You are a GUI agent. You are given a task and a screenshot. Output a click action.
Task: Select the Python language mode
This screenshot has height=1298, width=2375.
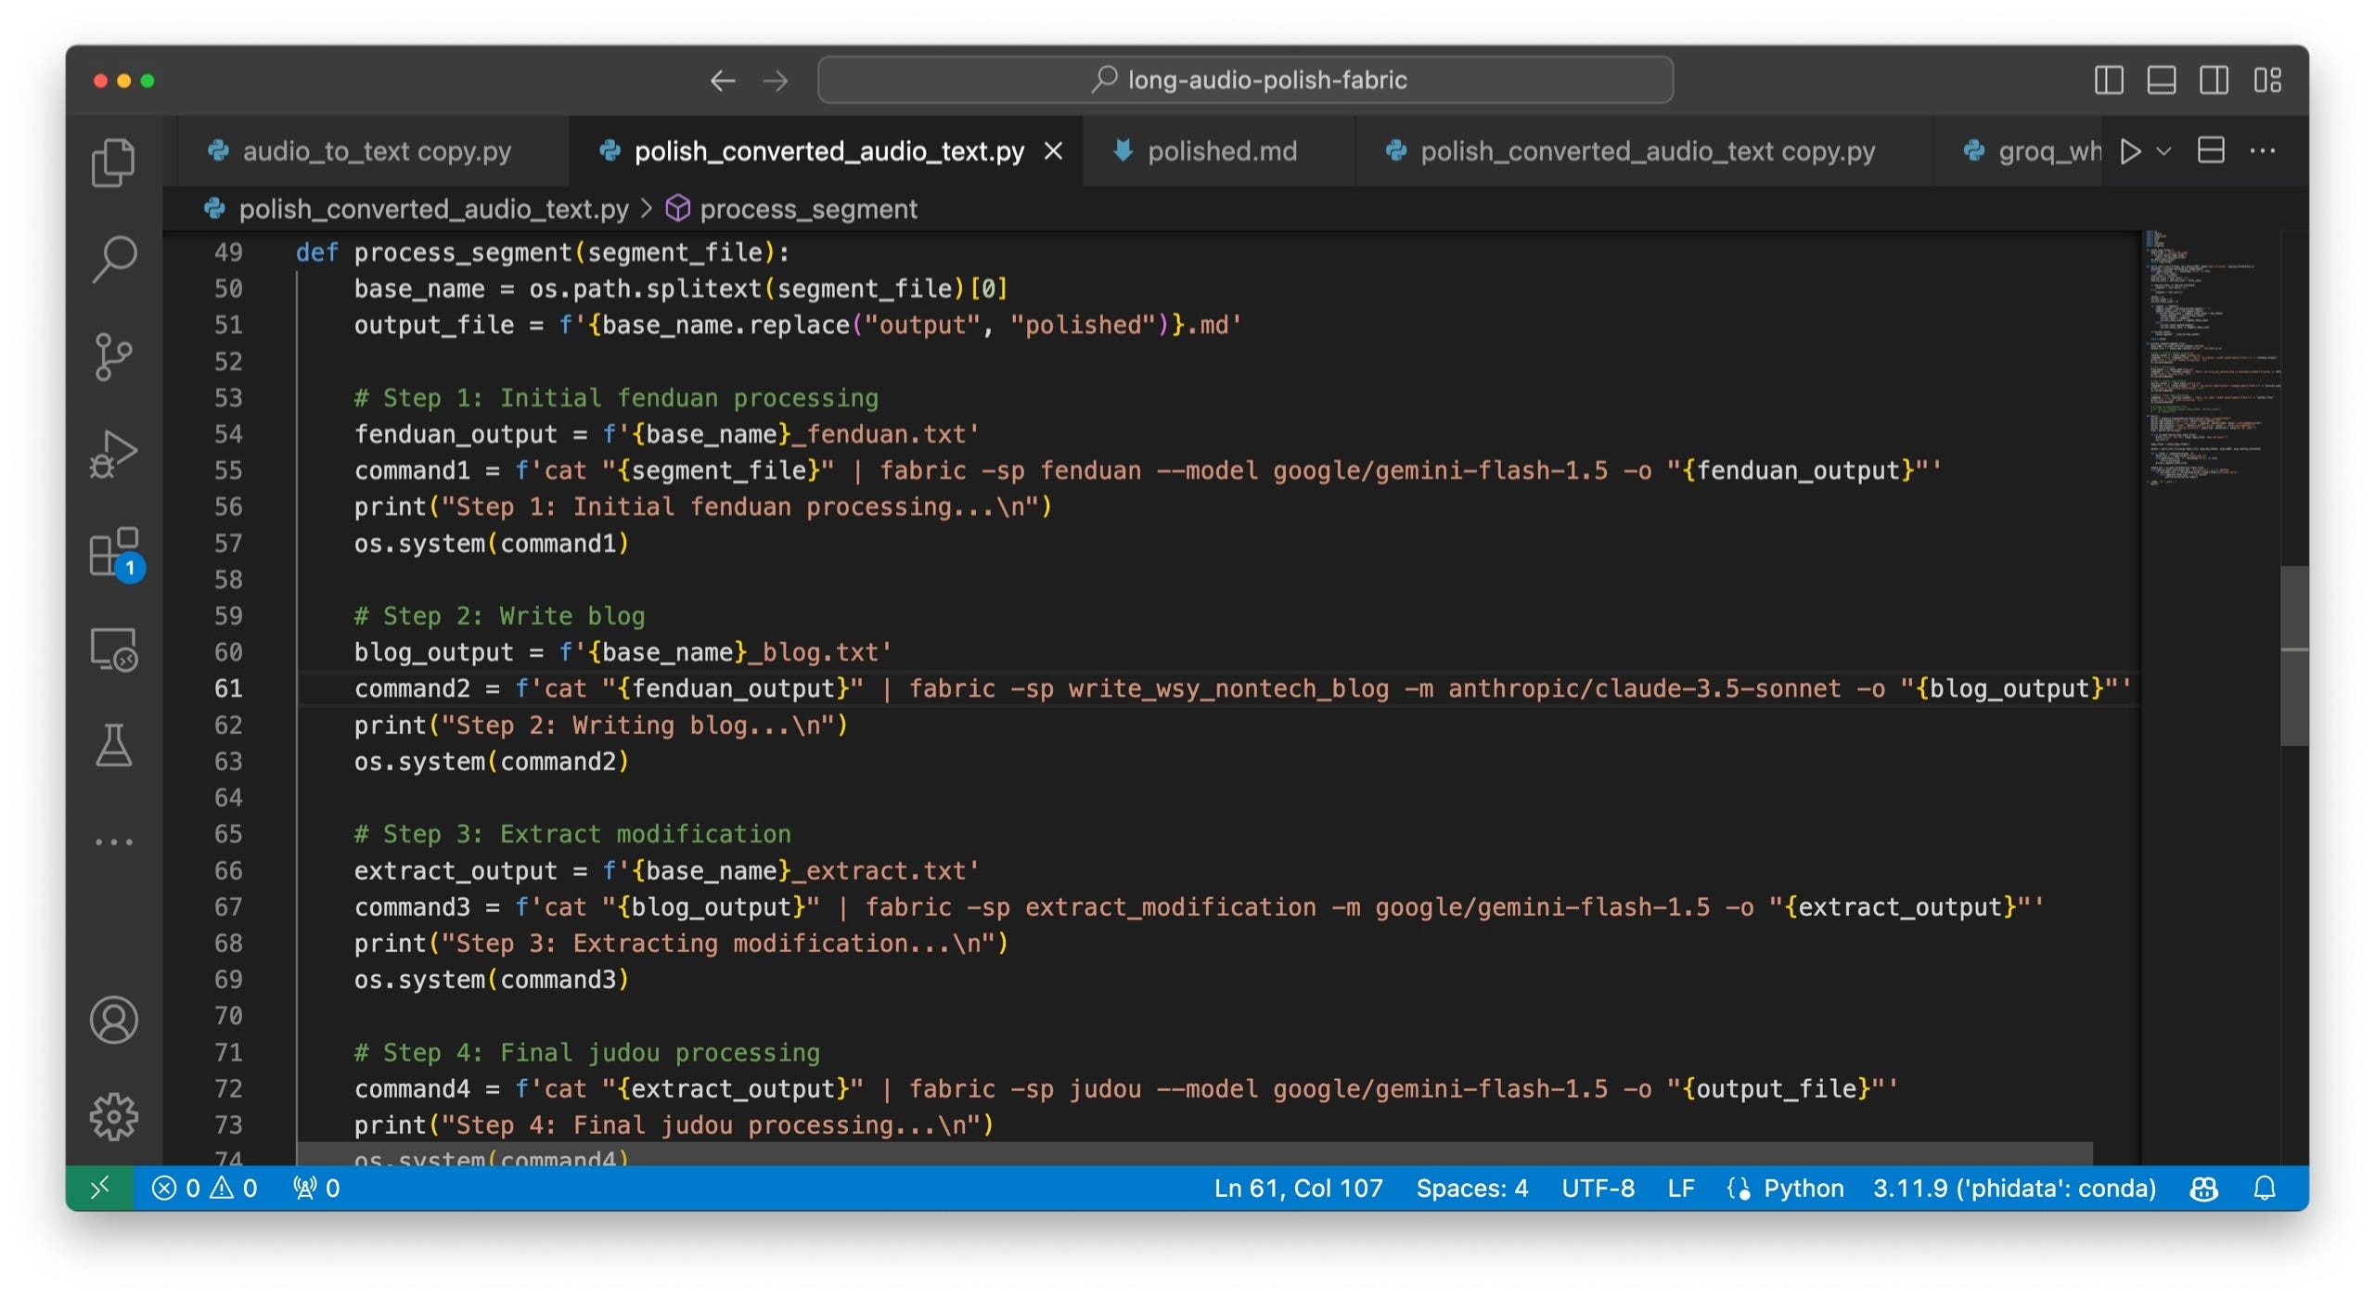coord(1804,1189)
